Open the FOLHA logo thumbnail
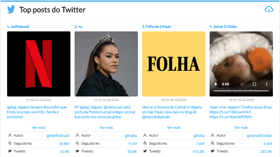 [174, 64]
